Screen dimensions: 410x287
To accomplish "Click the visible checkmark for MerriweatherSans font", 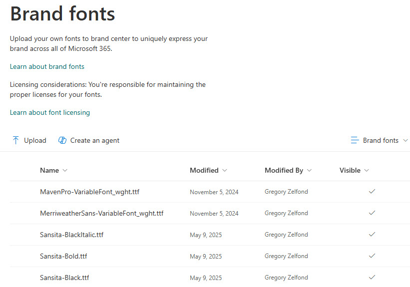I will [372, 213].
